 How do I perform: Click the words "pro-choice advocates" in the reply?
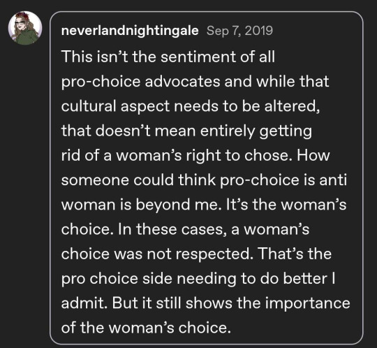(x=140, y=82)
